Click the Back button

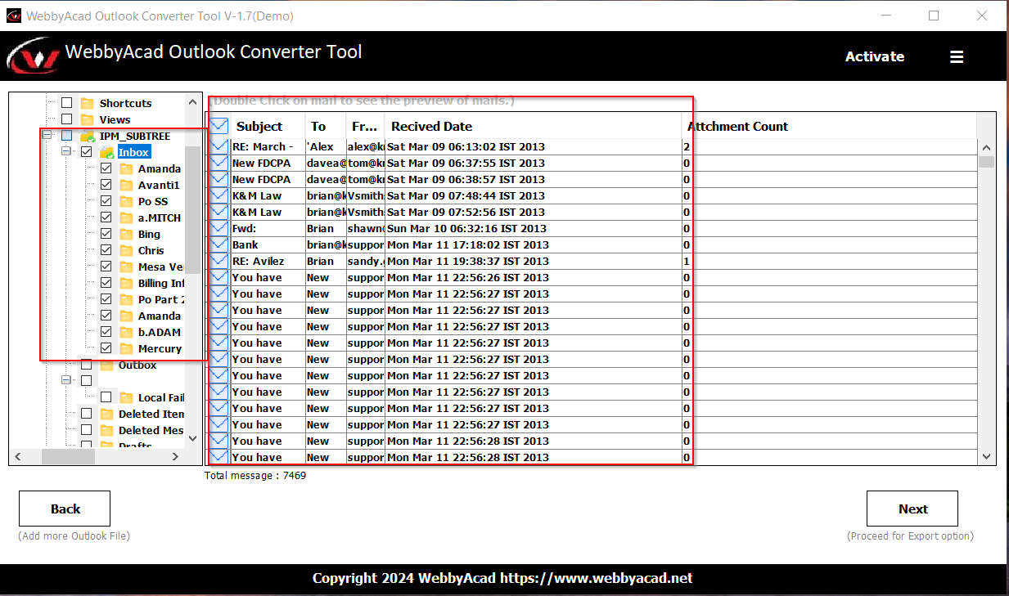coord(65,509)
